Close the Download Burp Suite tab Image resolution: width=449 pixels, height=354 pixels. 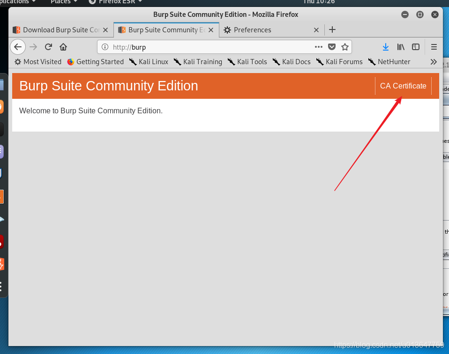[x=105, y=30]
